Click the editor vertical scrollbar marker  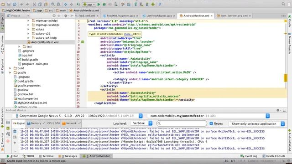286,78
